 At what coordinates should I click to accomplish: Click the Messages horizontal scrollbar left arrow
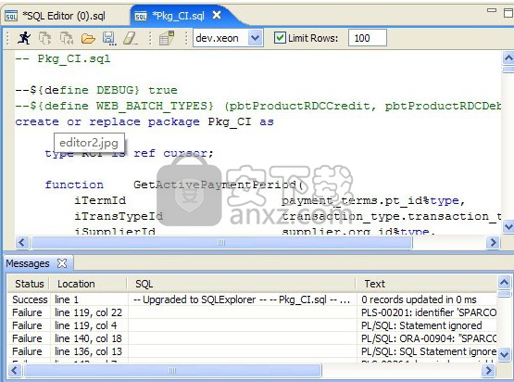[14, 371]
